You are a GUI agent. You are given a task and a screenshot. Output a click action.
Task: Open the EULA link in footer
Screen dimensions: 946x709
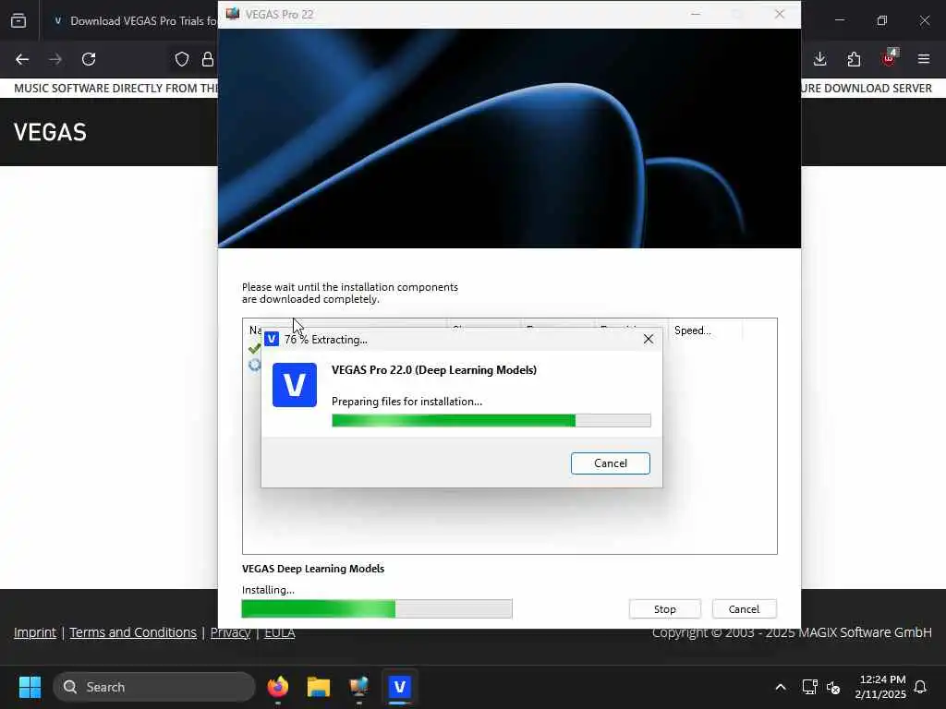[x=279, y=632]
